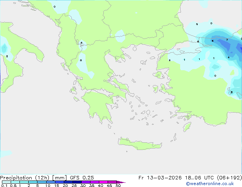Pick the legend swatch between 25 and 30
The width and height of the screenshot is (242, 187).
(x=77, y=182)
